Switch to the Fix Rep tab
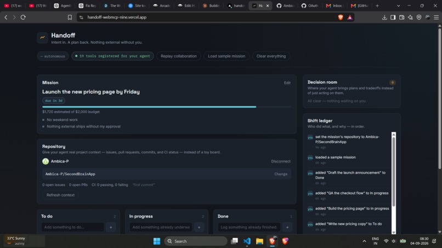The width and height of the screenshot is (442, 248). click(87, 5)
